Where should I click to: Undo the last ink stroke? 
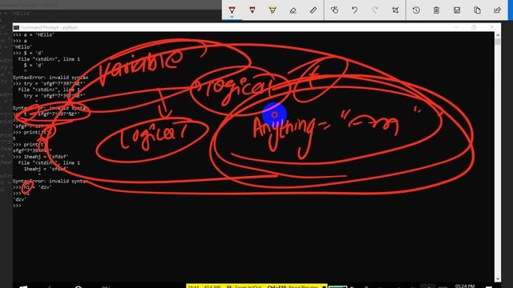pyautogui.click(x=354, y=10)
